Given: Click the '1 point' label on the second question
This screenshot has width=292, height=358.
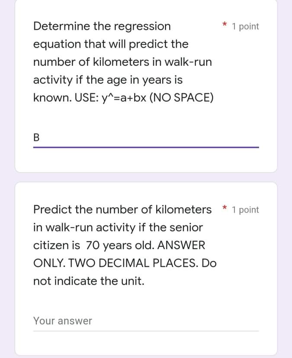Looking at the screenshot, I should (x=245, y=210).
